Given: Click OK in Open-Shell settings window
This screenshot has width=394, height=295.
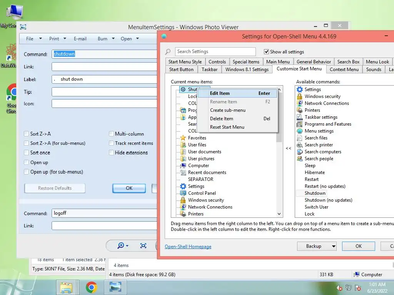Looking at the screenshot, I should [x=358, y=246].
